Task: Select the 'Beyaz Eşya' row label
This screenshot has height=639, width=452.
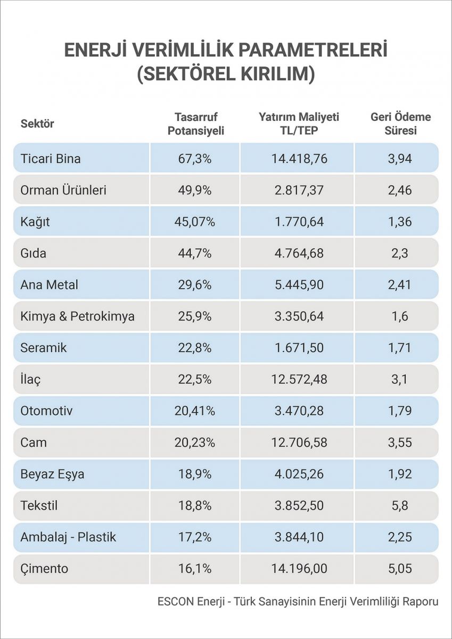Action: coord(52,474)
